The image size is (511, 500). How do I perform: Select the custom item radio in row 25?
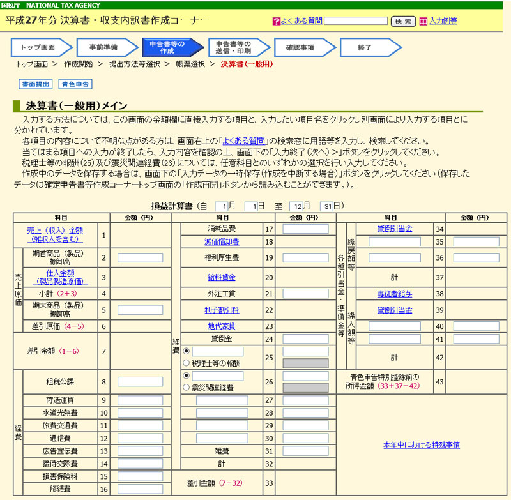click(x=186, y=351)
